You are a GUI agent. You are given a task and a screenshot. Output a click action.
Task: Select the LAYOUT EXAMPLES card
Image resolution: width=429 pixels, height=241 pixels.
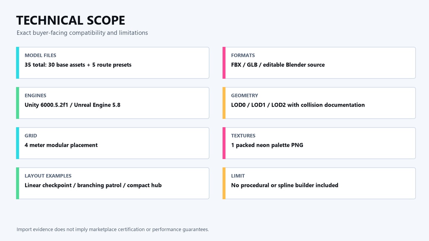[x=113, y=183]
